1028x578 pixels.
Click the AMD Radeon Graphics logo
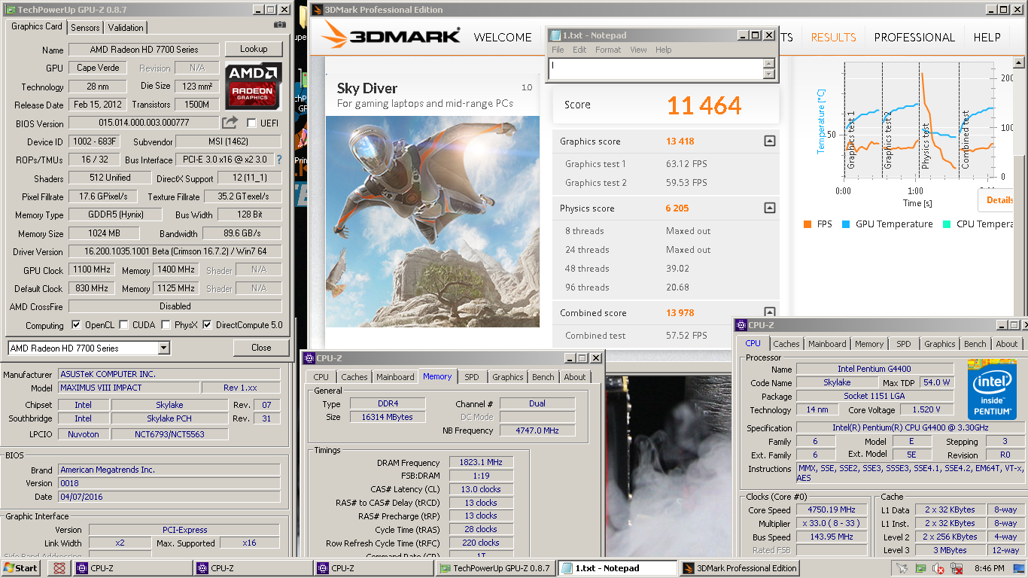pos(254,86)
